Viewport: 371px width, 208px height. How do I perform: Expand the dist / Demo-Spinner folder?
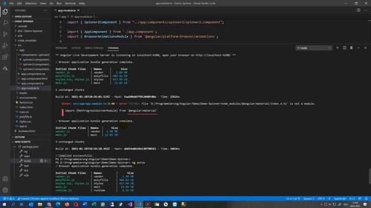click(31, 31)
